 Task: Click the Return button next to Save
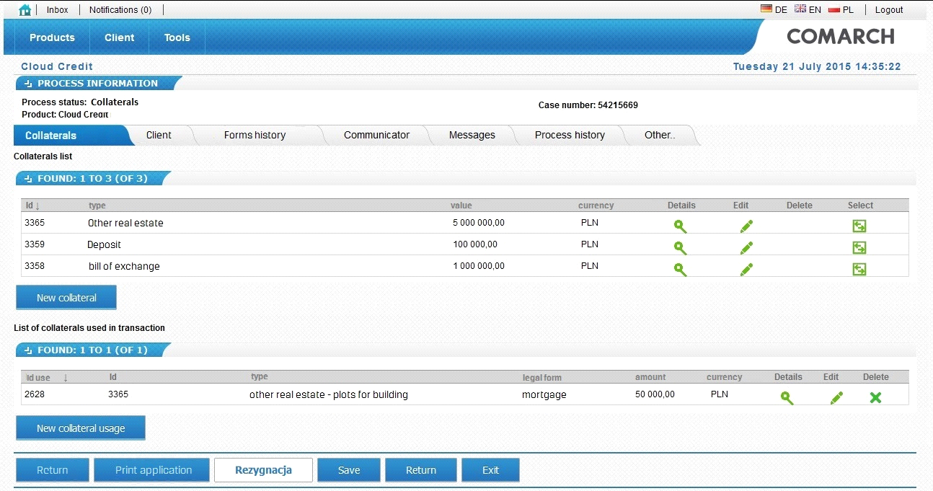421,470
